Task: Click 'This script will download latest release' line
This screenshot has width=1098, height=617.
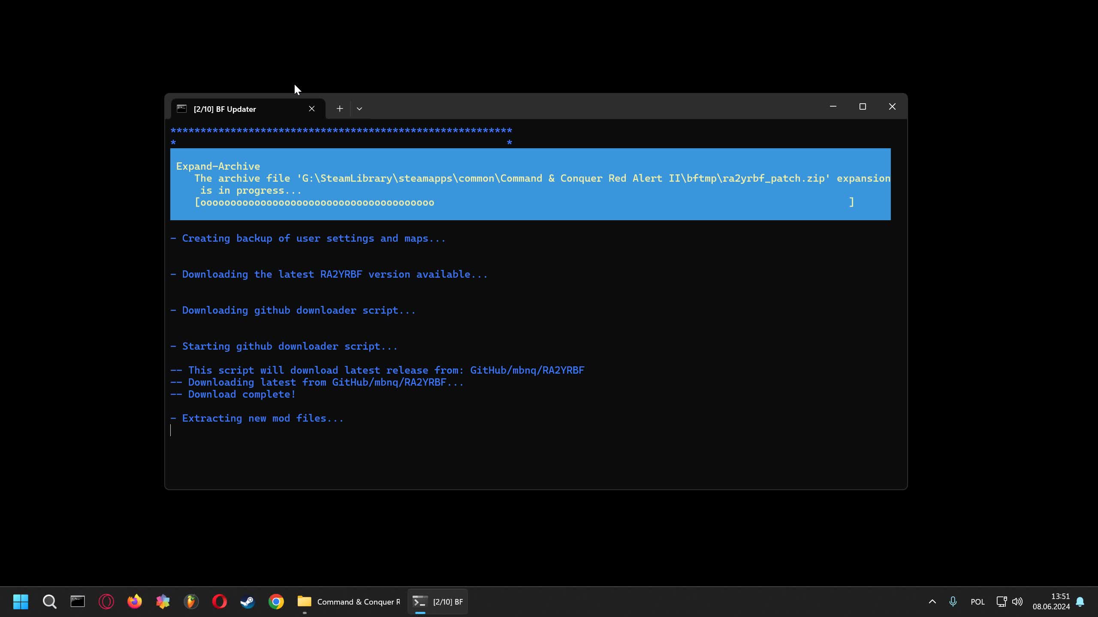Action: pos(377,370)
